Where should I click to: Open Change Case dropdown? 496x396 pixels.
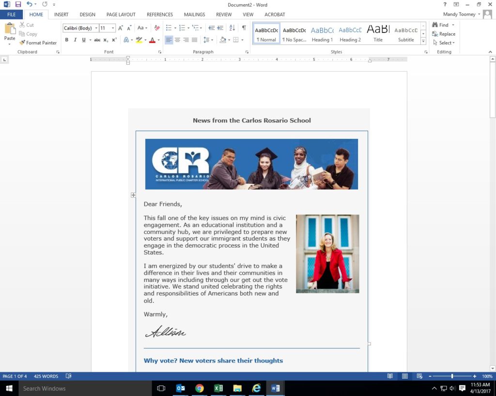pyautogui.click(x=142, y=28)
